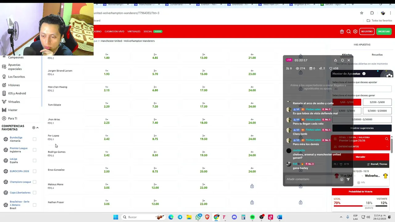Expand the Enfrentamientos dropdown

pyautogui.click(x=387, y=147)
